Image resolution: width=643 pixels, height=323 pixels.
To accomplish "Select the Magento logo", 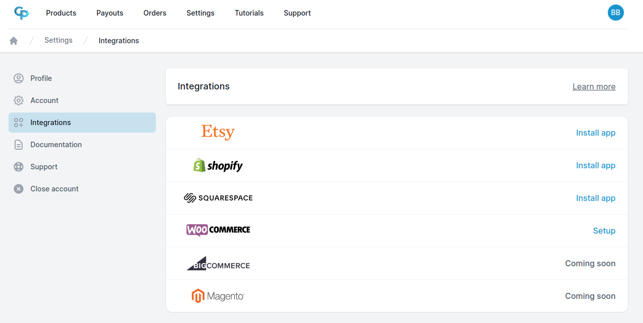I will pyautogui.click(x=218, y=296).
